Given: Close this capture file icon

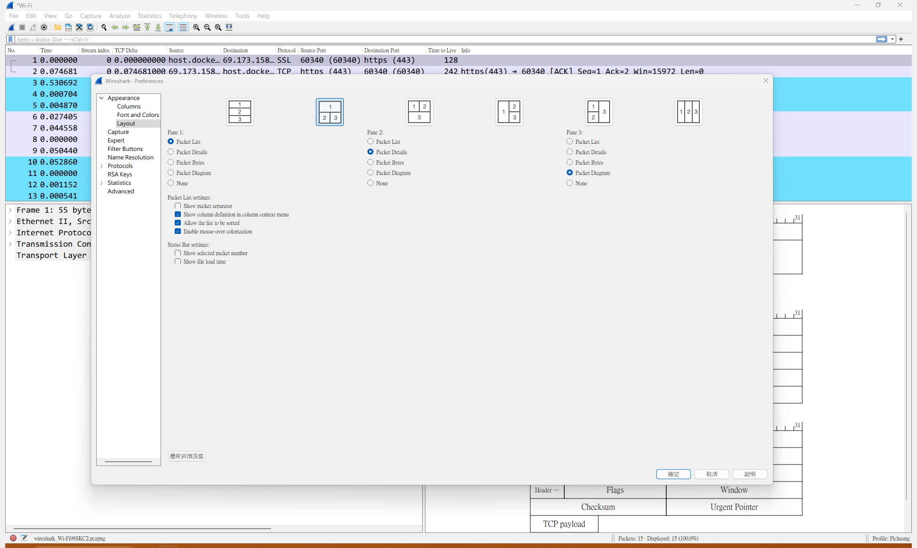Looking at the screenshot, I should tap(79, 27).
